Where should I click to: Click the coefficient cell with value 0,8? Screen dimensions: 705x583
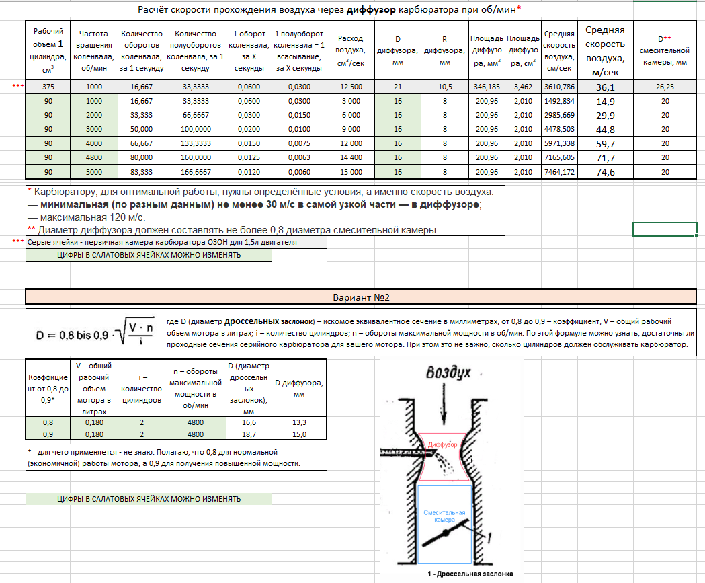tap(48, 422)
